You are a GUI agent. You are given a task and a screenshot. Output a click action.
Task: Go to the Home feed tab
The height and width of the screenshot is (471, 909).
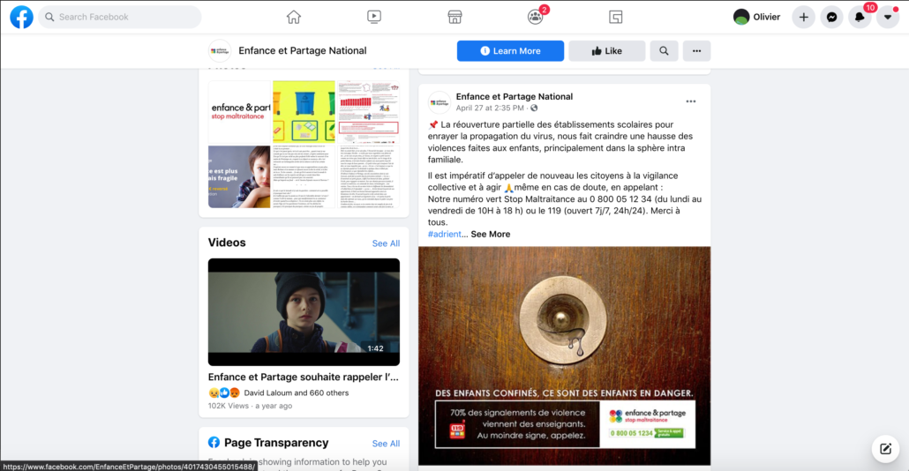coord(294,17)
